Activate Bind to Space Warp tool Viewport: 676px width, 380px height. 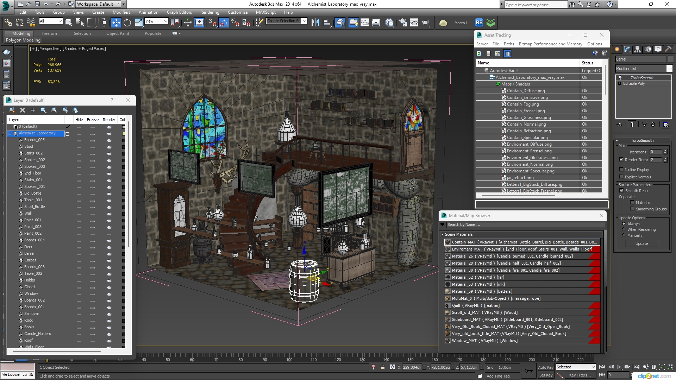31,23
